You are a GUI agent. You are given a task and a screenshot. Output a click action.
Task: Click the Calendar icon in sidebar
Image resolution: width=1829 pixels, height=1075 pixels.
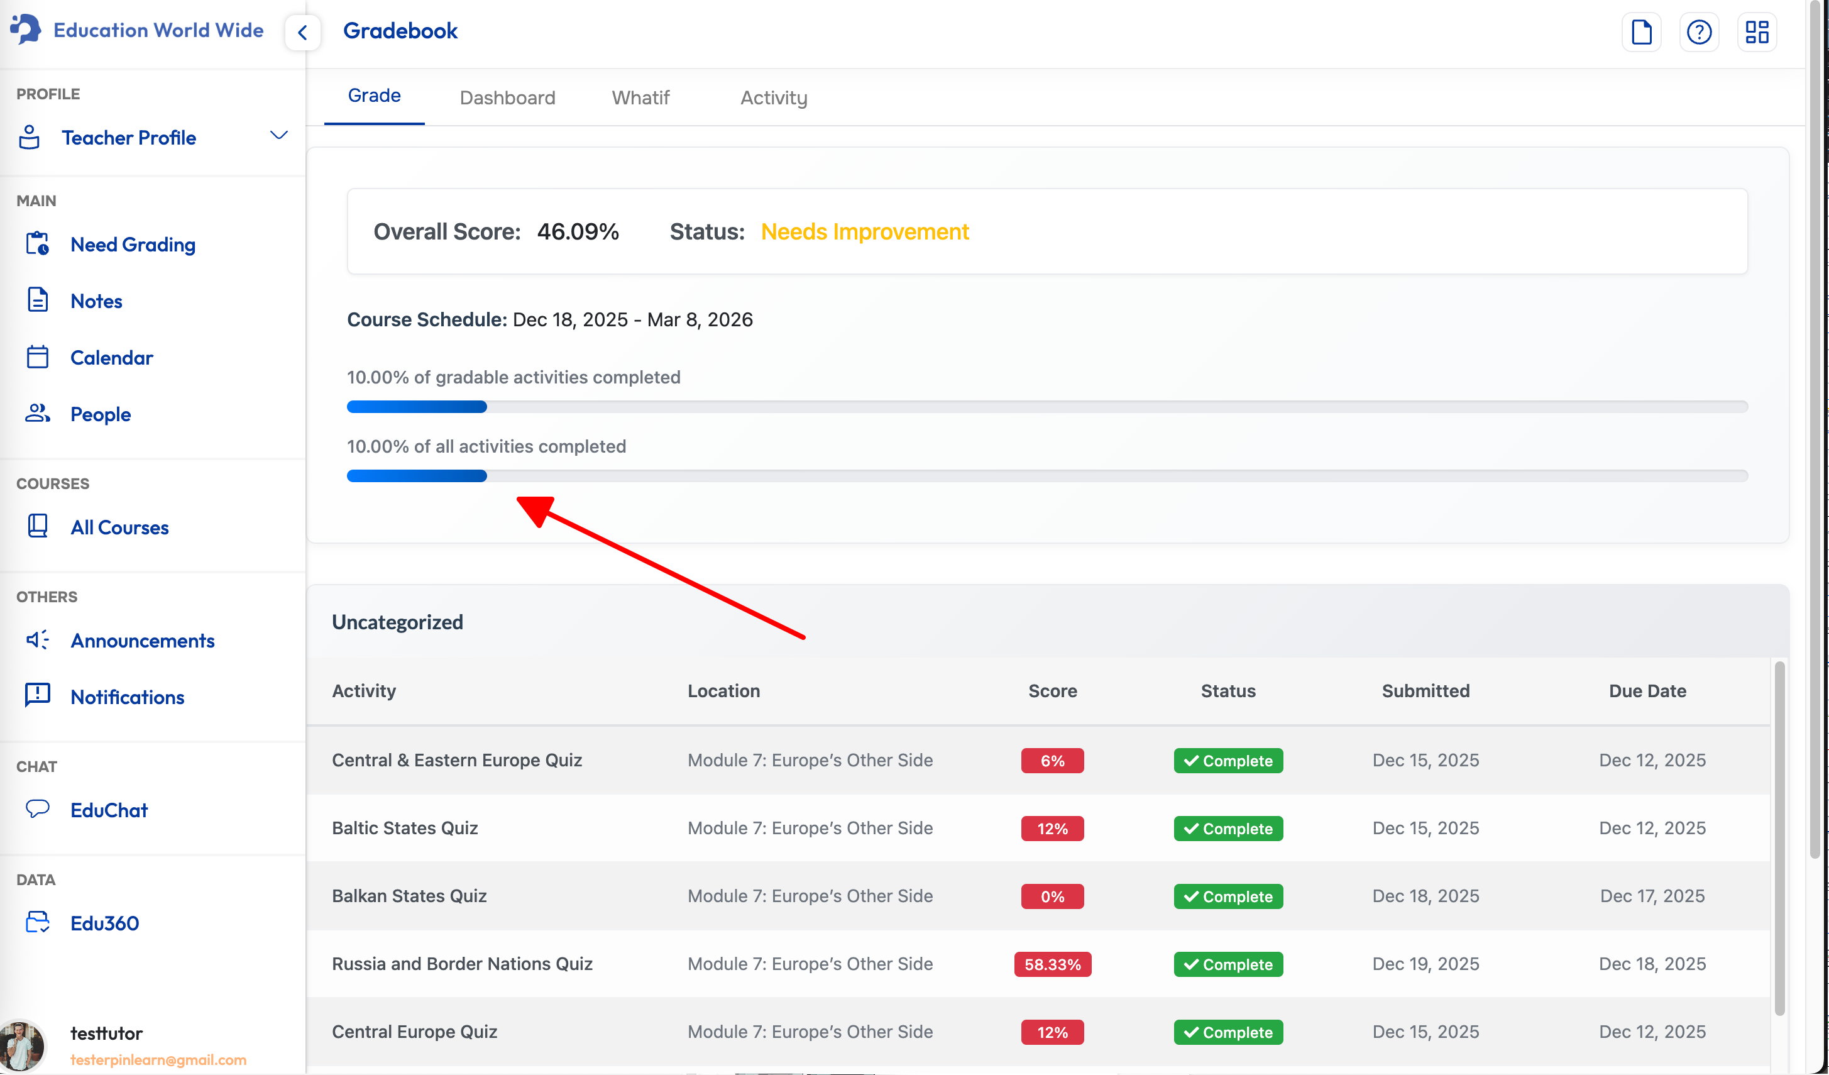point(37,357)
